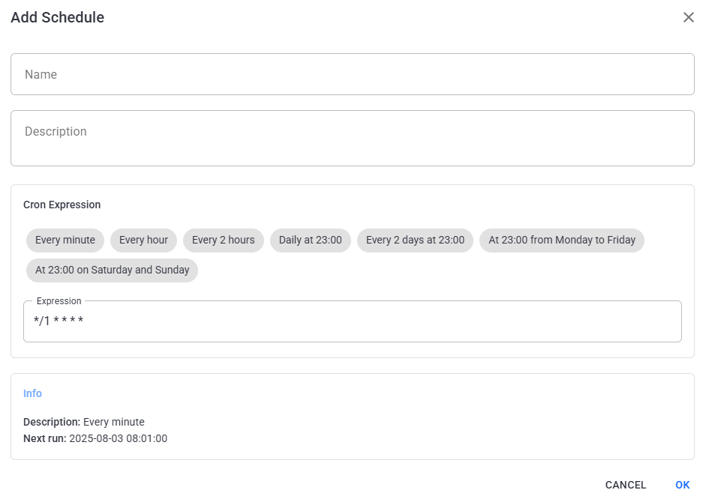Viewport: 706px width, 502px height.
Task: Click the Add Schedule title
Action: tap(58, 17)
